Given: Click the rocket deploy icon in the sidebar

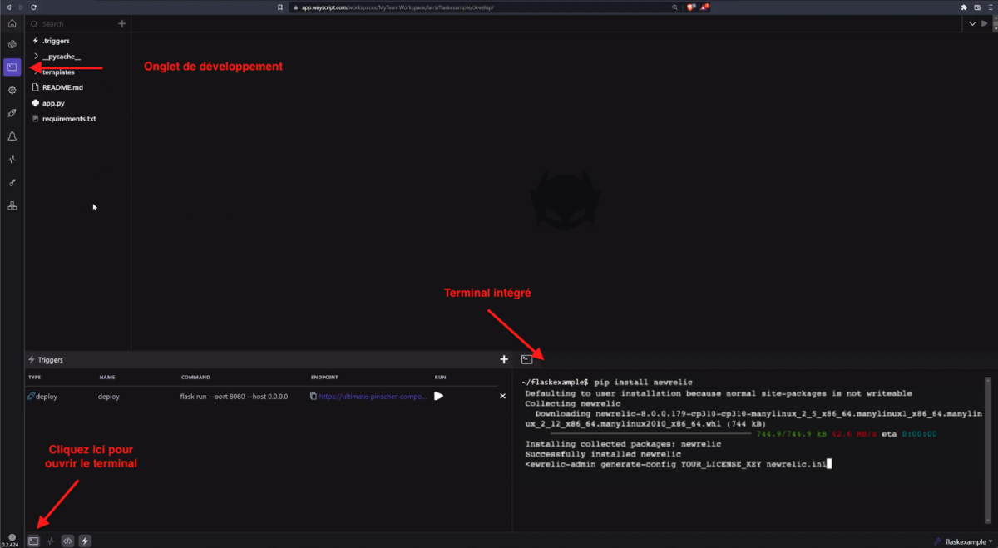Looking at the screenshot, I should (x=12, y=113).
